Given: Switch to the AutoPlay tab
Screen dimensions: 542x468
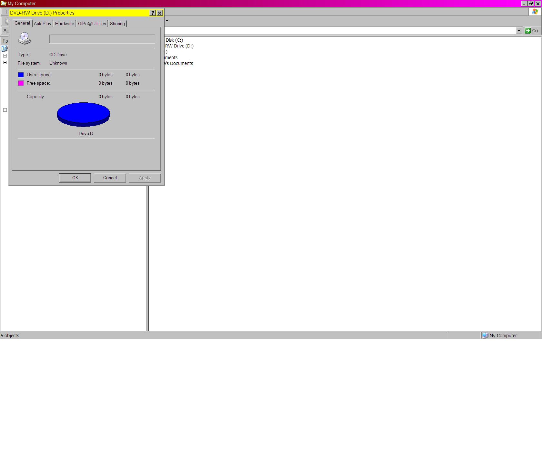Looking at the screenshot, I should 43,24.
